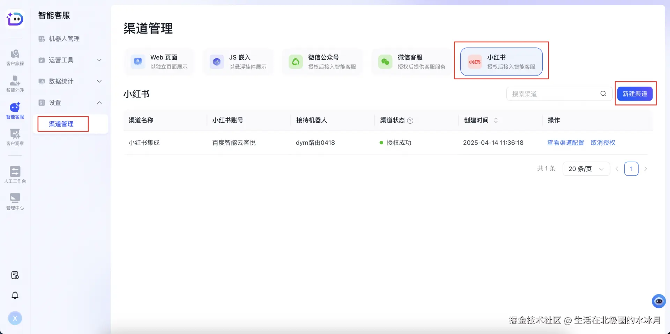Click the 授权成功 status cell

pos(395,143)
